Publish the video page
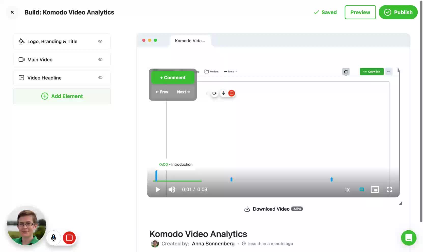423x252 pixels. click(398, 12)
